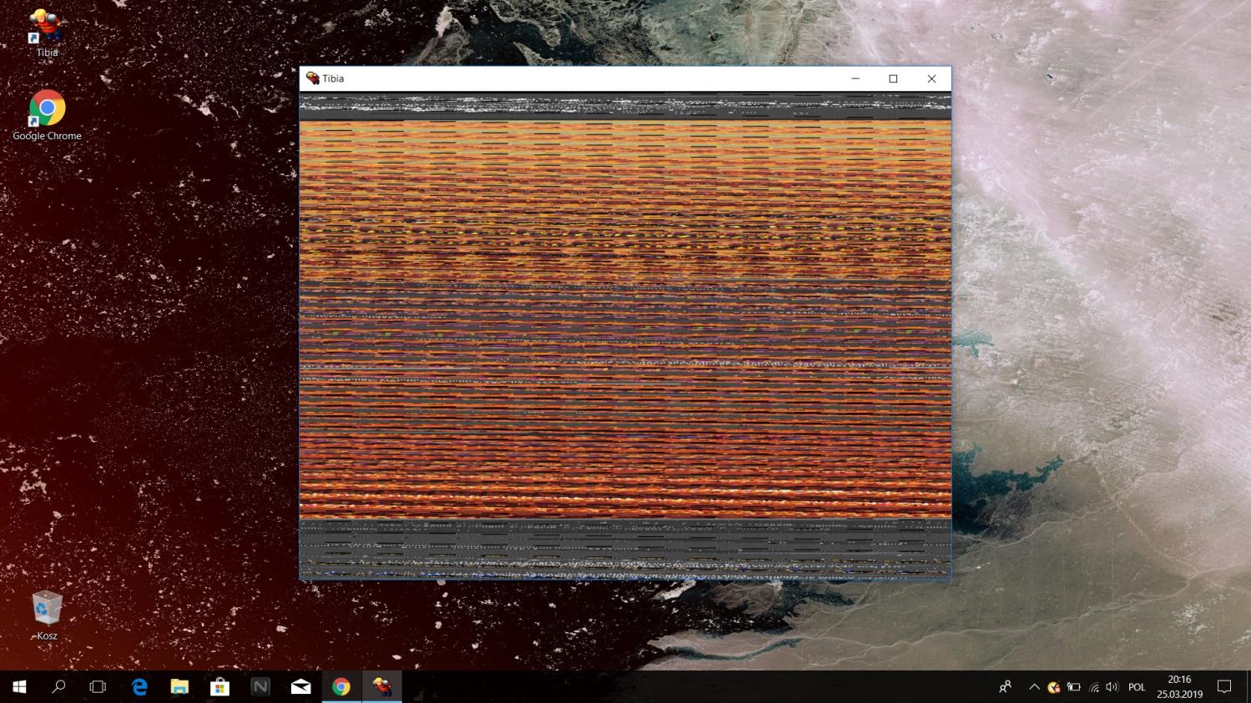1251x703 pixels.
Task: Click the Tibia icon in the window title bar
Action: tap(313, 78)
